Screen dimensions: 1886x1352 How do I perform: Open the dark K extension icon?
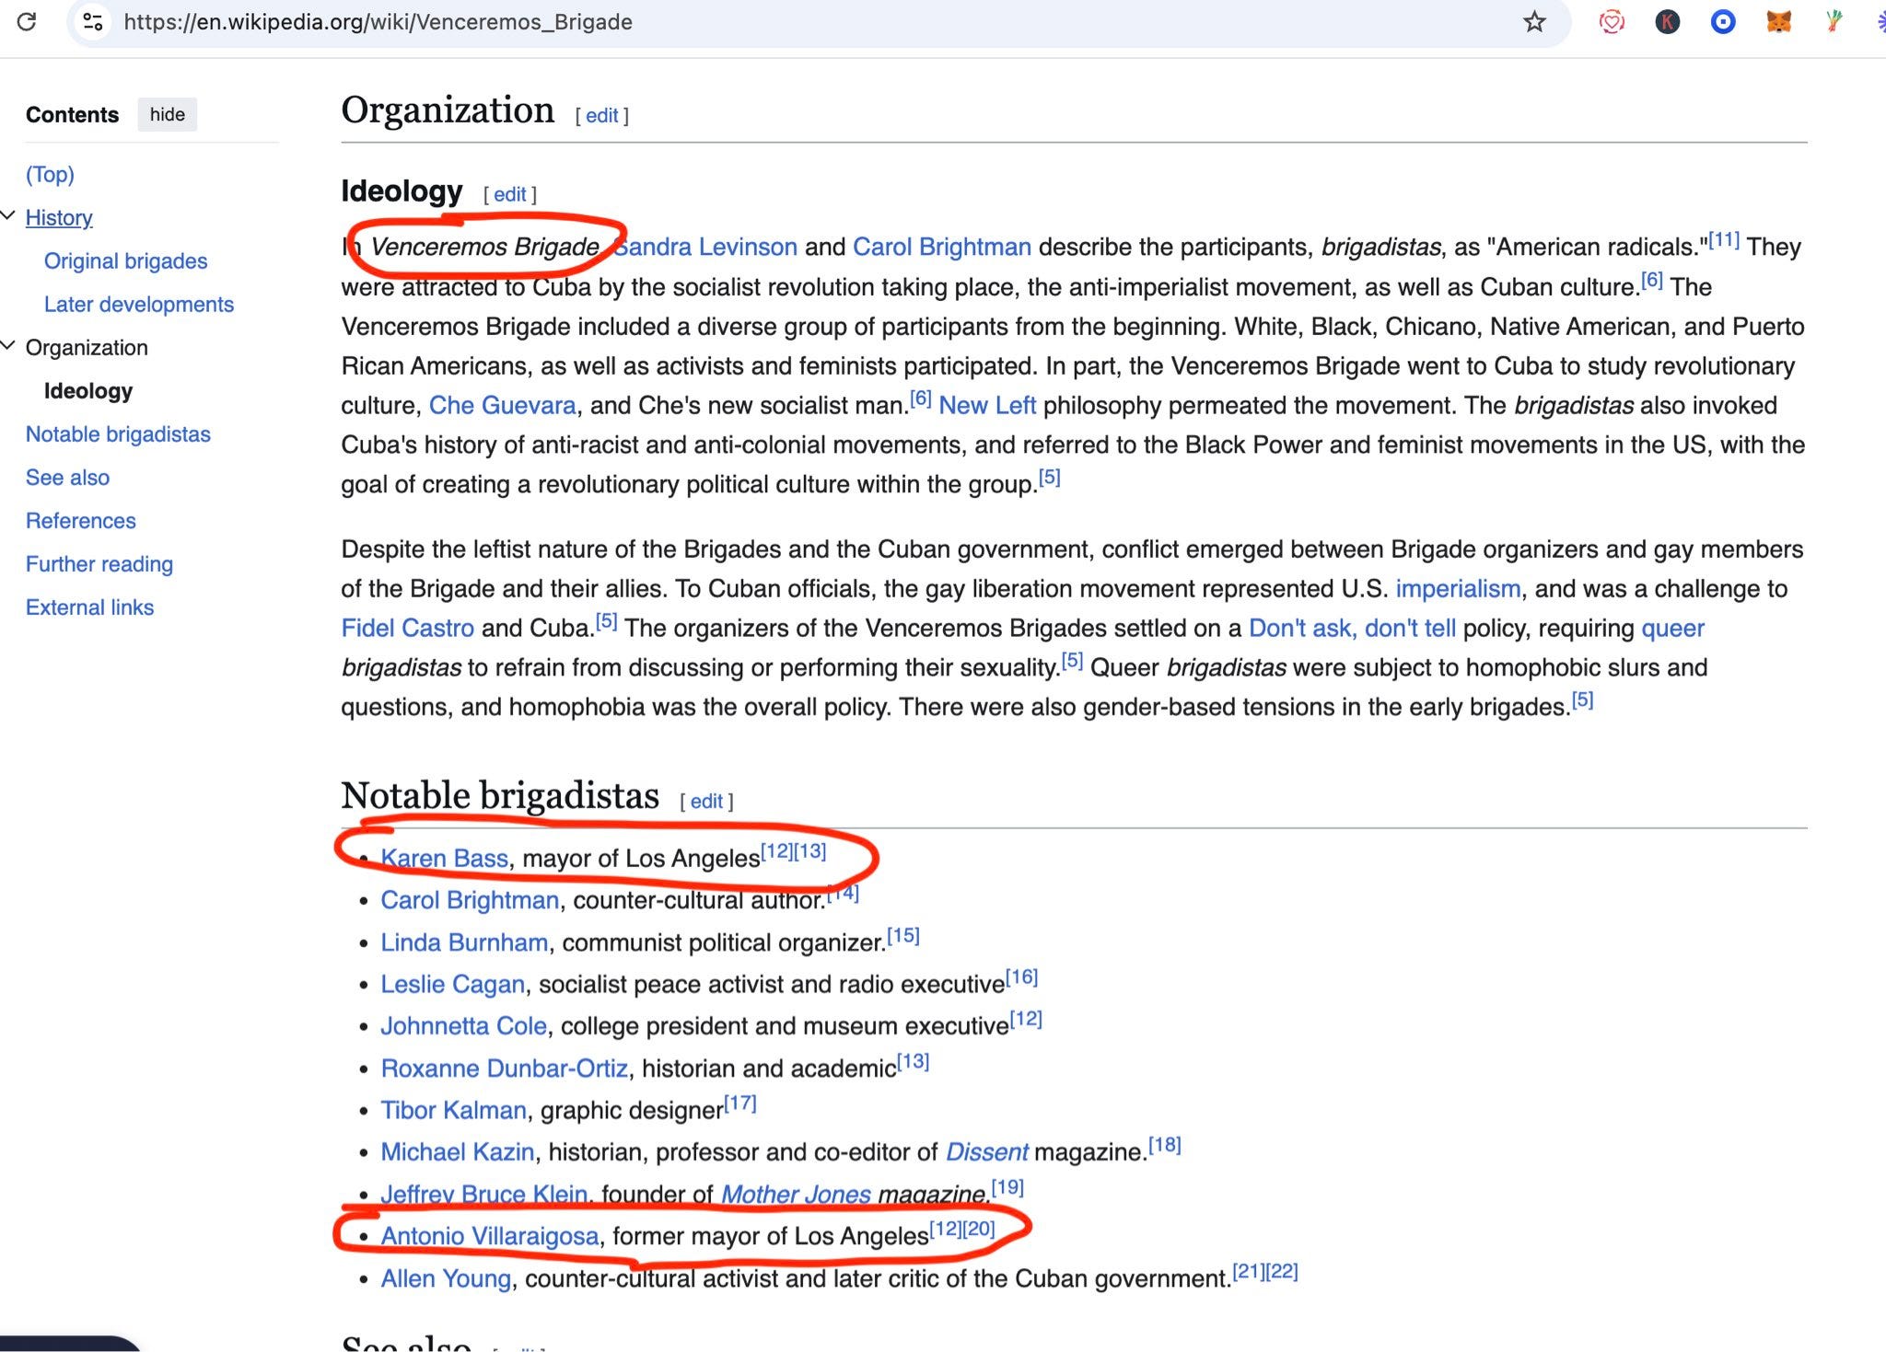pyautogui.click(x=1667, y=21)
